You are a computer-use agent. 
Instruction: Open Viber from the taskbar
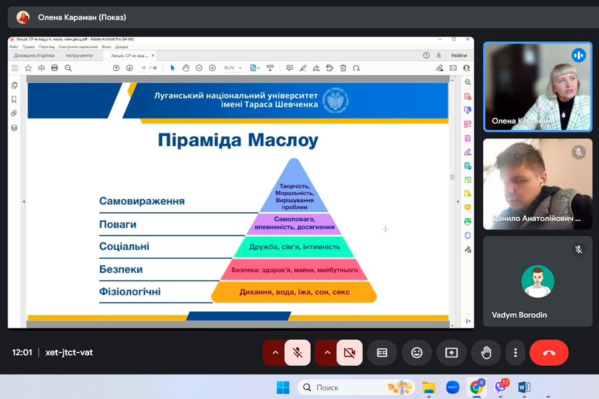coord(500,387)
